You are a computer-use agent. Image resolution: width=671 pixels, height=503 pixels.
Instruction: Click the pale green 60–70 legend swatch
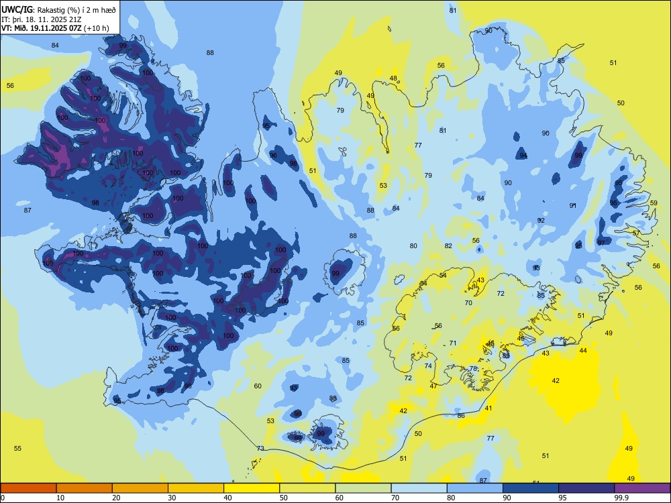(363, 488)
